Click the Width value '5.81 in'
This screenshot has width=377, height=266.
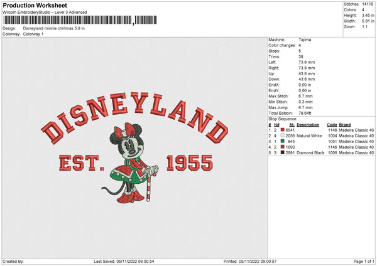(x=368, y=21)
